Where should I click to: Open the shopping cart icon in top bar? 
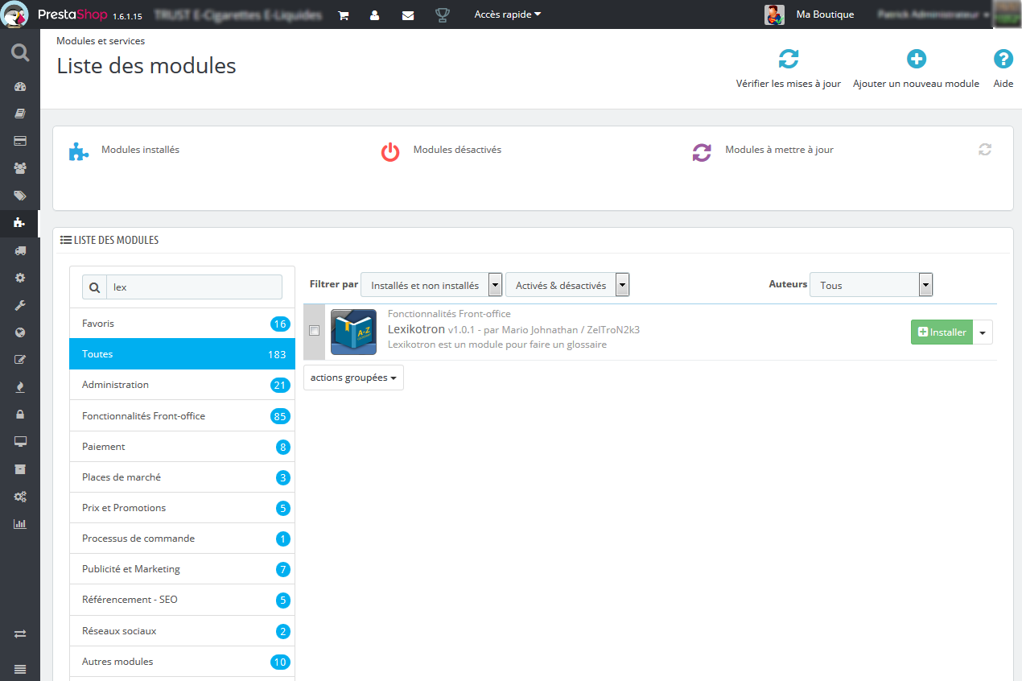click(x=343, y=15)
